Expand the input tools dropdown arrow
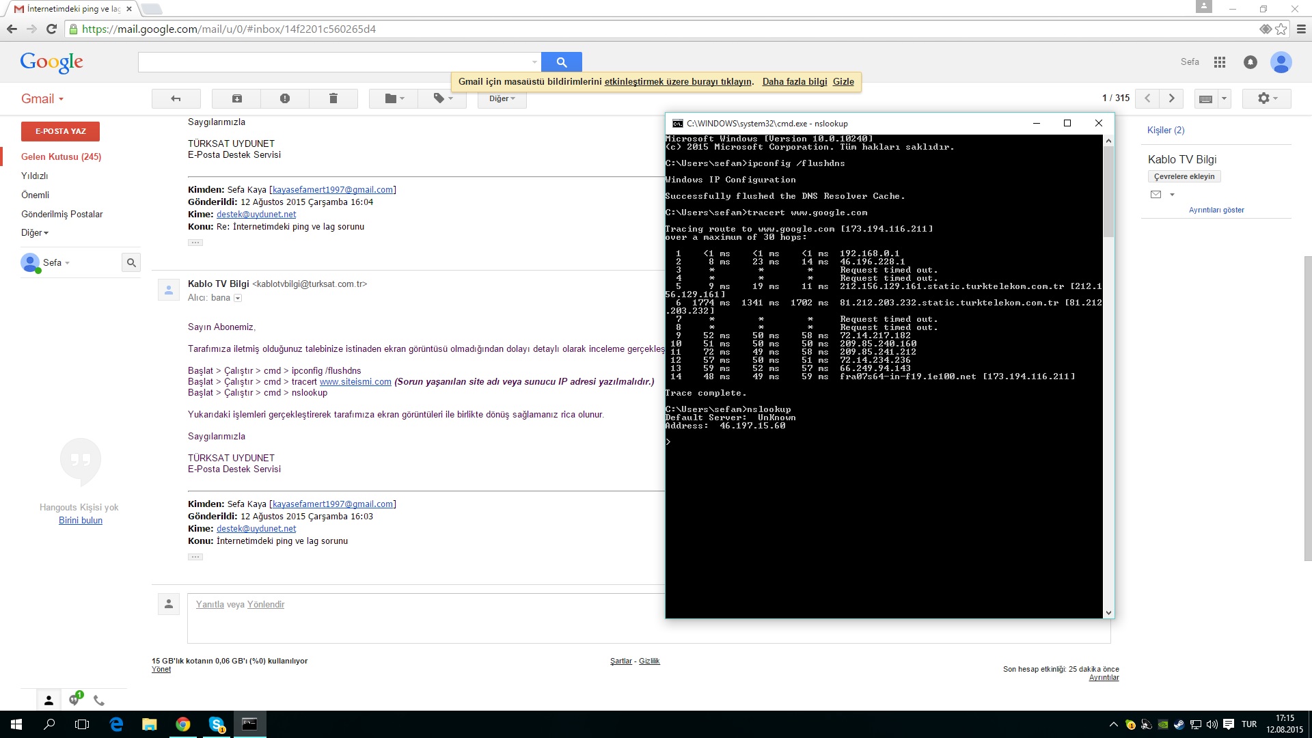1312x738 pixels. coord(1224,98)
